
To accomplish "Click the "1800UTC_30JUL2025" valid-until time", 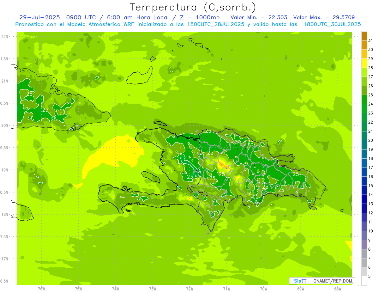I will click(x=332, y=24).
